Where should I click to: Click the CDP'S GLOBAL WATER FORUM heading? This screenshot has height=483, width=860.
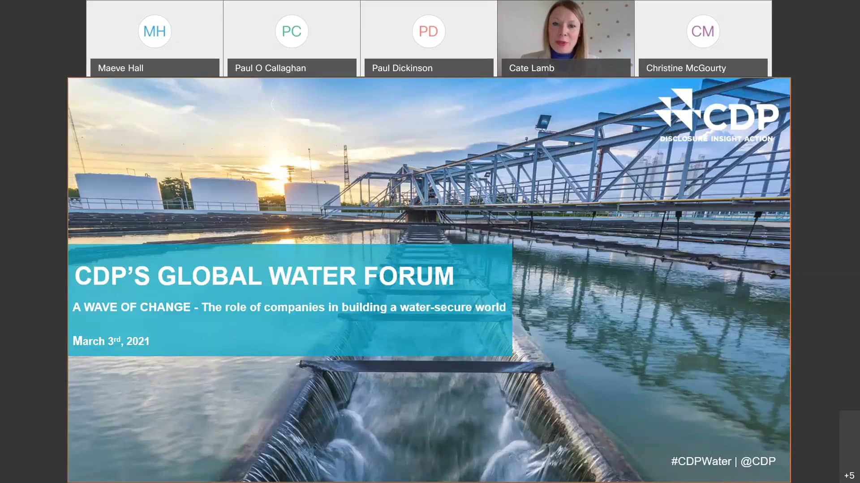point(264,276)
